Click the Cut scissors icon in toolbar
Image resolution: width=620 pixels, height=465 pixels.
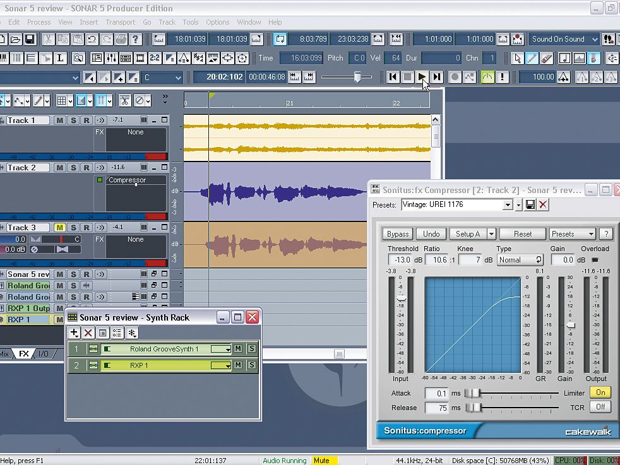tap(48, 39)
